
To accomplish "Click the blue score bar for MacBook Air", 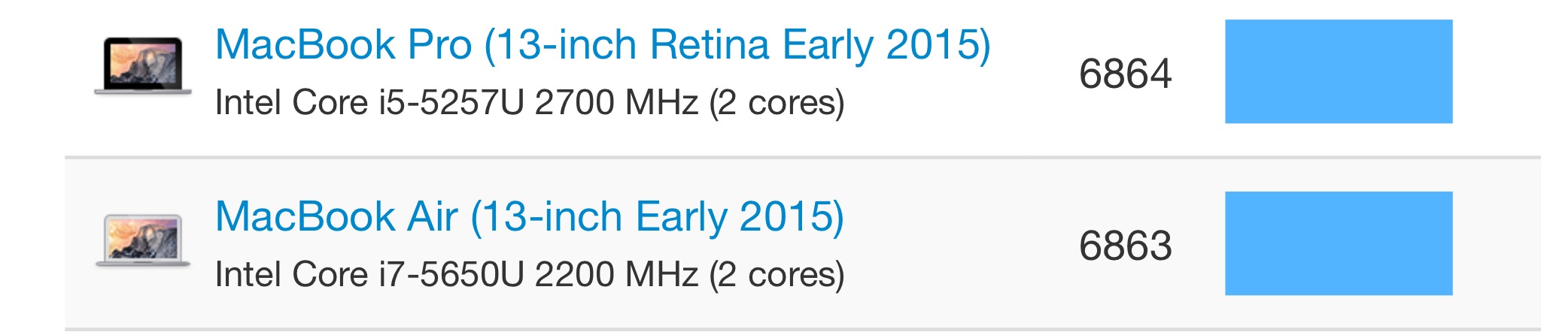I will [1338, 243].
